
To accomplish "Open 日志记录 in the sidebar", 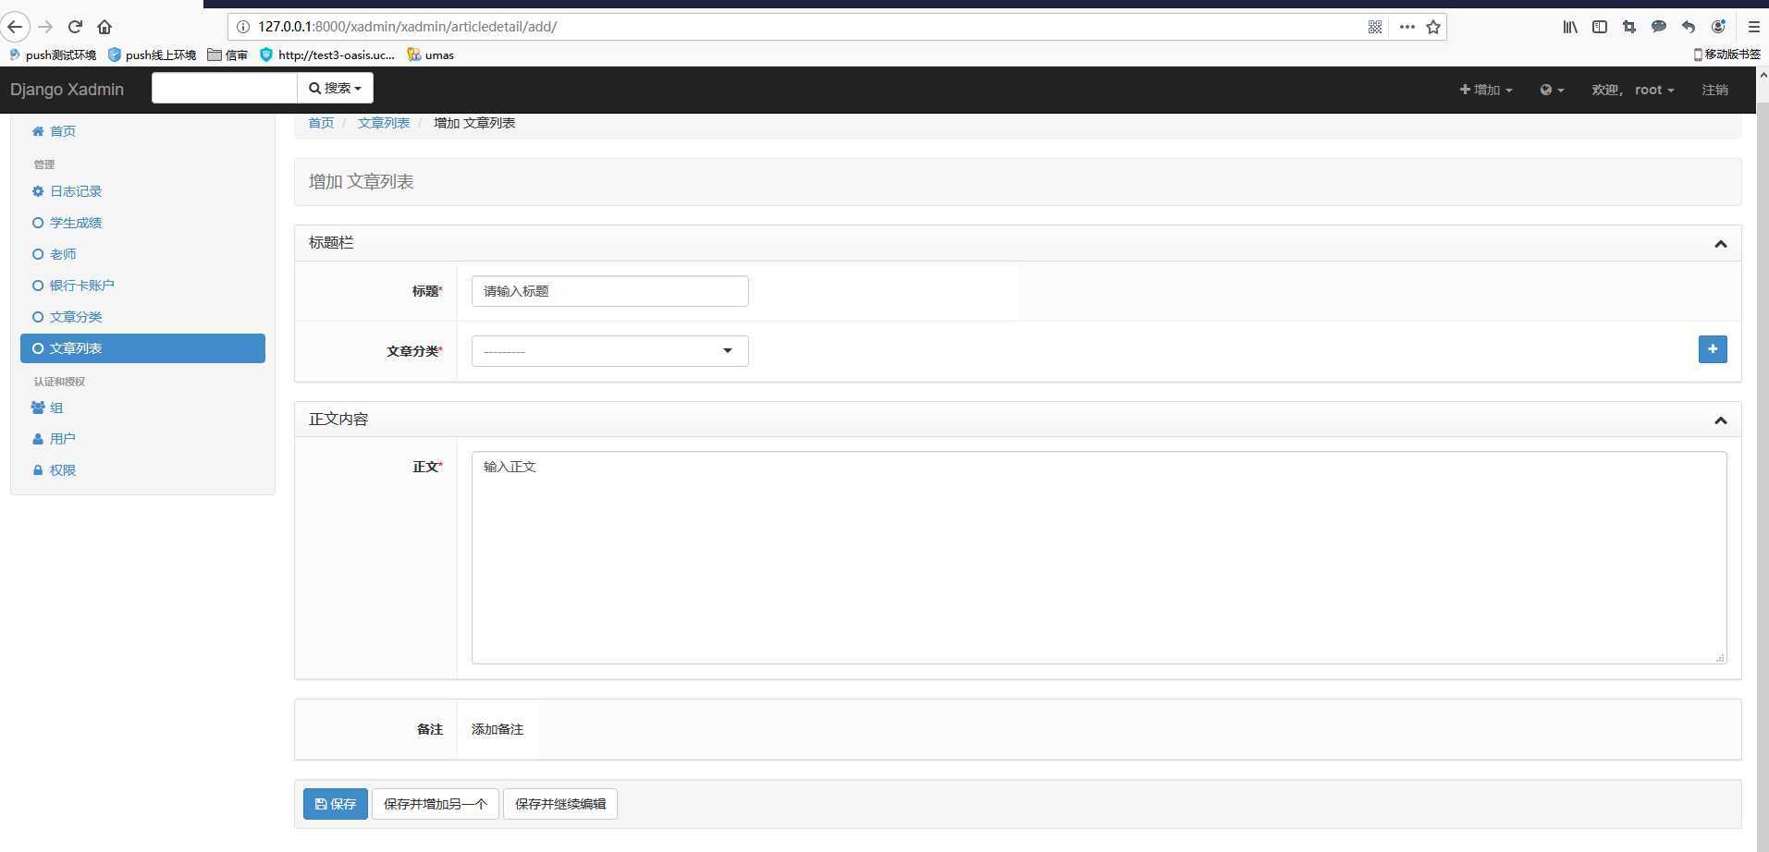I will pyautogui.click(x=142, y=191).
